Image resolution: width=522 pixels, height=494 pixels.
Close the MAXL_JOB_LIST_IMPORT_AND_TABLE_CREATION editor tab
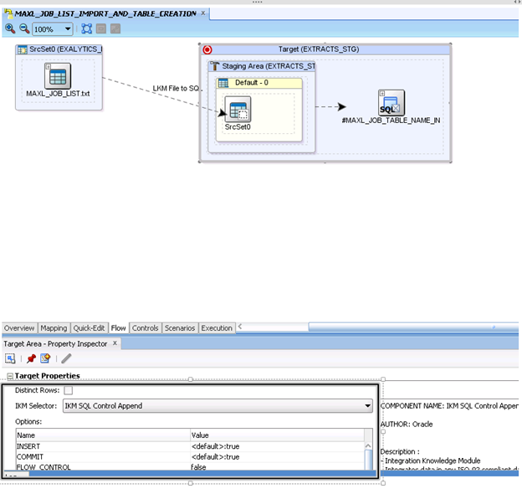[x=204, y=13]
